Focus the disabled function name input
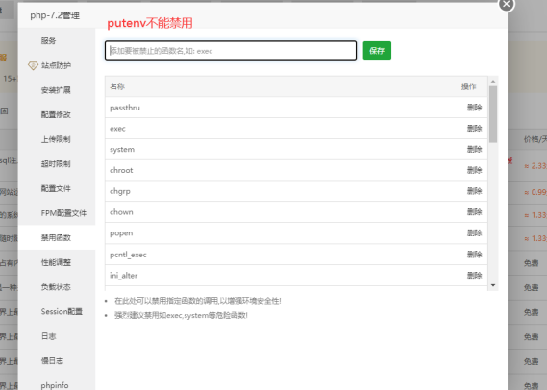The width and height of the screenshot is (547, 390). [231, 51]
